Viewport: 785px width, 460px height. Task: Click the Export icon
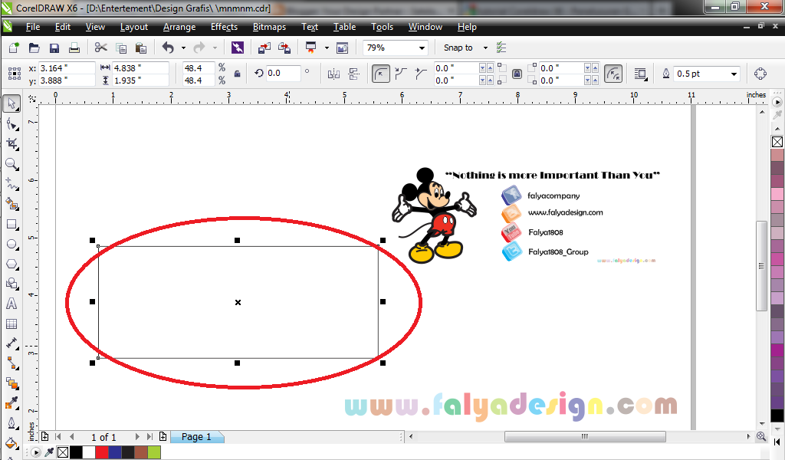(x=284, y=48)
